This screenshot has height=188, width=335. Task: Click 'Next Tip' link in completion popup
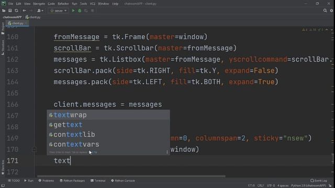[x=93, y=152]
